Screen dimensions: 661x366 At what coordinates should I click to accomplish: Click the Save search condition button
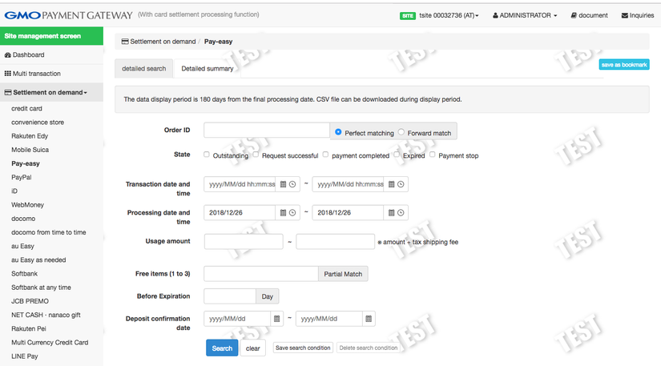click(303, 348)
